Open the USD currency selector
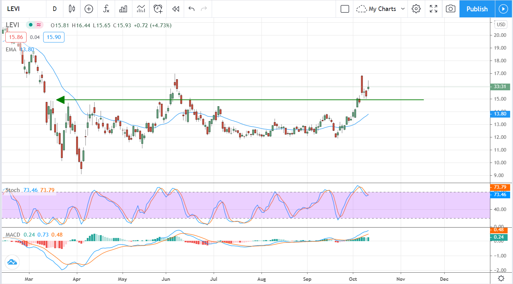Viewport: 513px width, 284px height. click(x=501, y=24)
